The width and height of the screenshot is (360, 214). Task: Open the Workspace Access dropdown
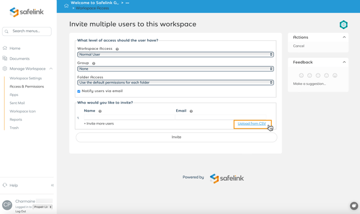coord(175,55)
